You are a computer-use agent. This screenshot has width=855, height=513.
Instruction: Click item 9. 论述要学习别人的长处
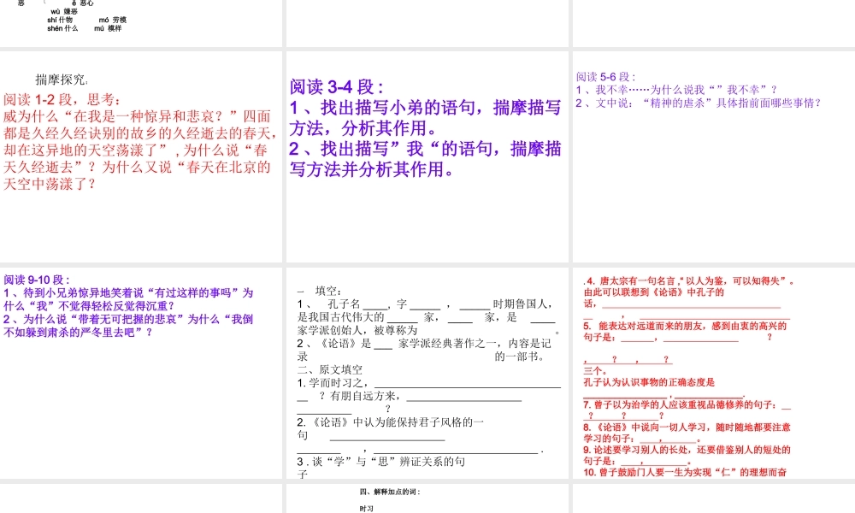[x=687, y=450]
